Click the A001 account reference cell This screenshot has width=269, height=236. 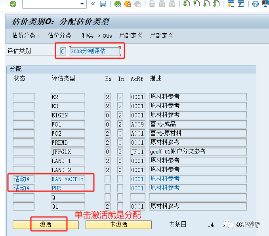[x=137, y=133]
